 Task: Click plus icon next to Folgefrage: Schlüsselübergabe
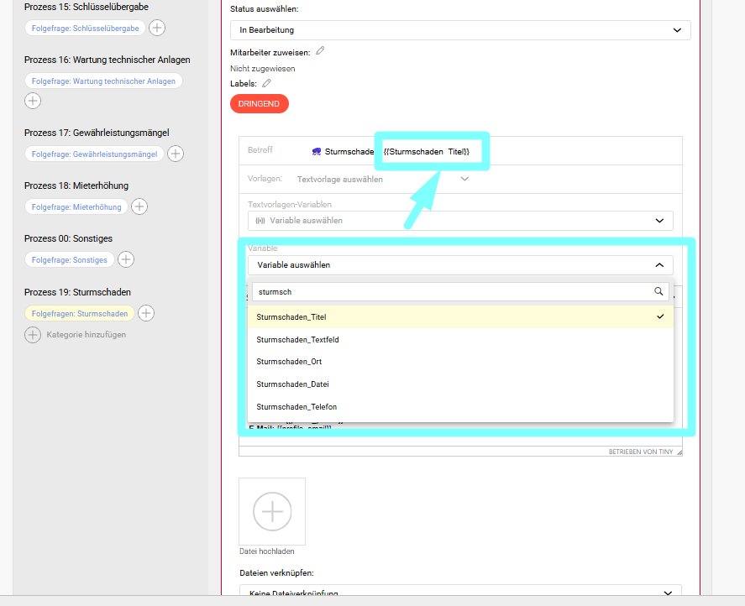point(157,28)
